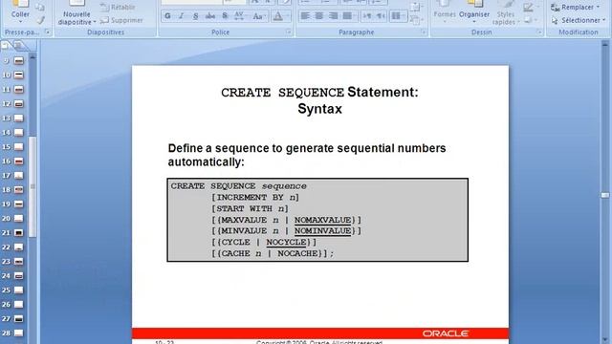Open the Aa change case menu

click(258, 16)
